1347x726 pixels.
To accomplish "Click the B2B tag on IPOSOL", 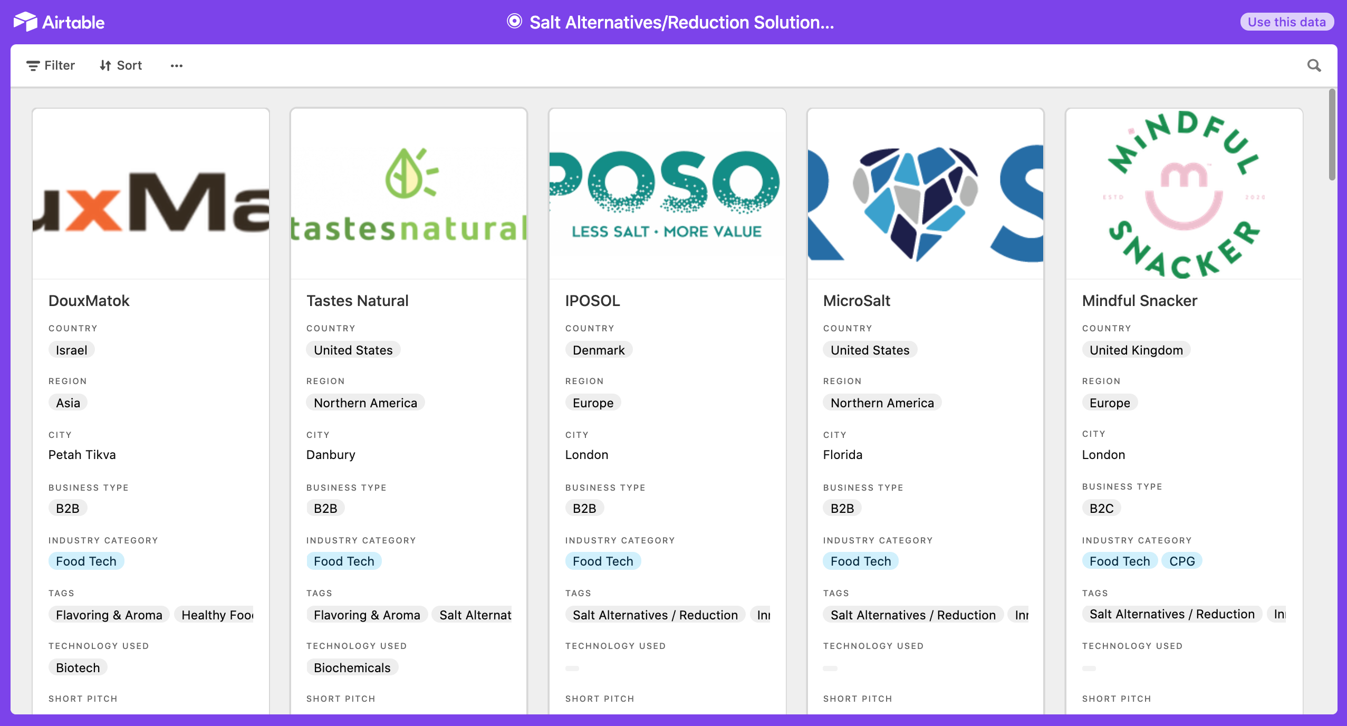I will [584, 508].
